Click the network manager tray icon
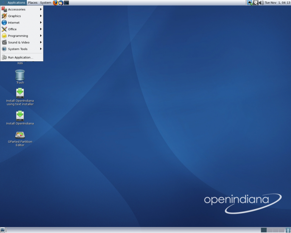The width and height of the screenshot is (291, 233). coord(250,3)
